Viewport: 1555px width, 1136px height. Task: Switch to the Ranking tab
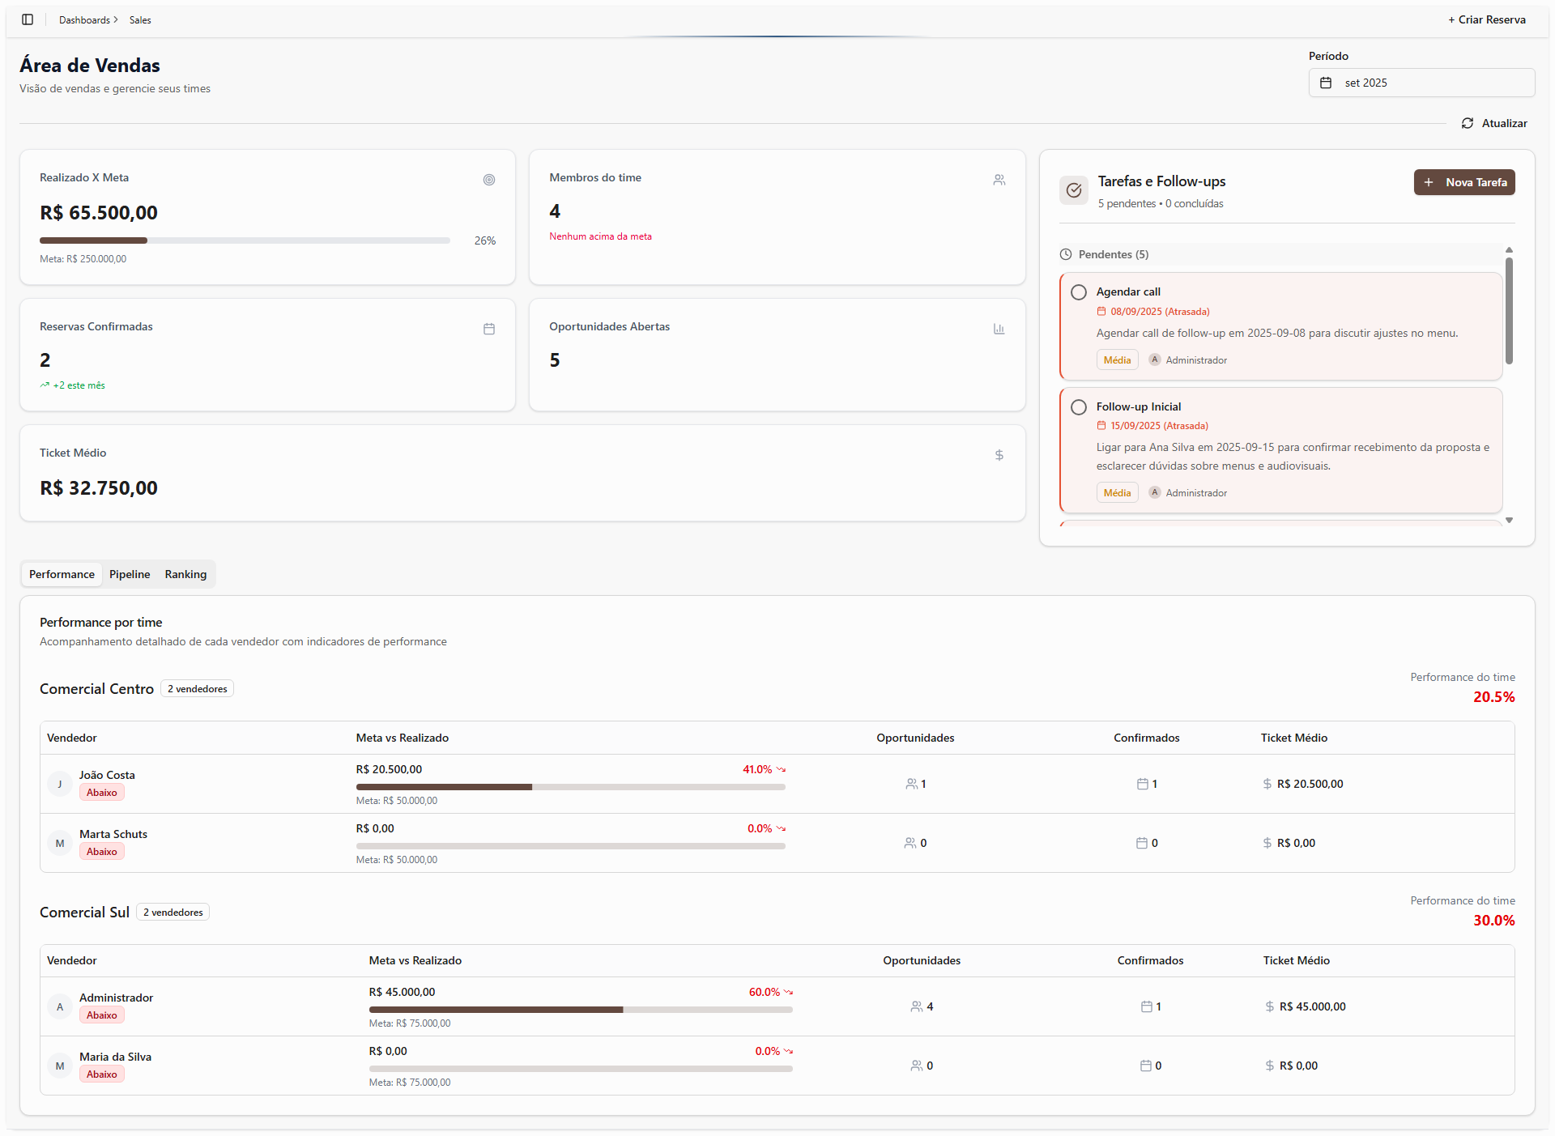185,574
